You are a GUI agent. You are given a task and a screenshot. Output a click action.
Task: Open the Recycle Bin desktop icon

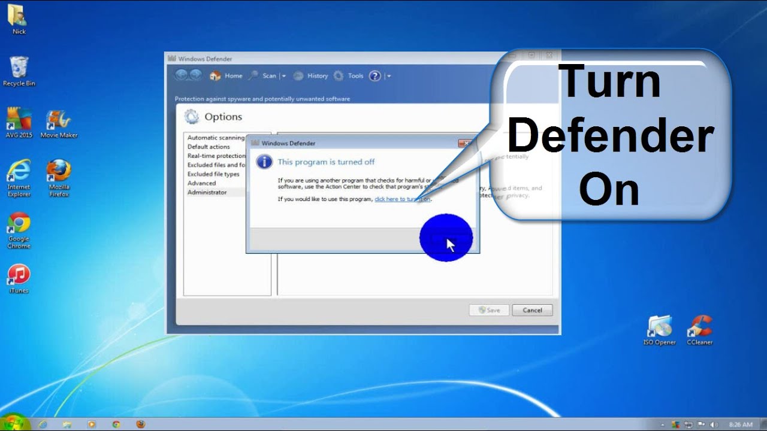click(x=19, y=71)
